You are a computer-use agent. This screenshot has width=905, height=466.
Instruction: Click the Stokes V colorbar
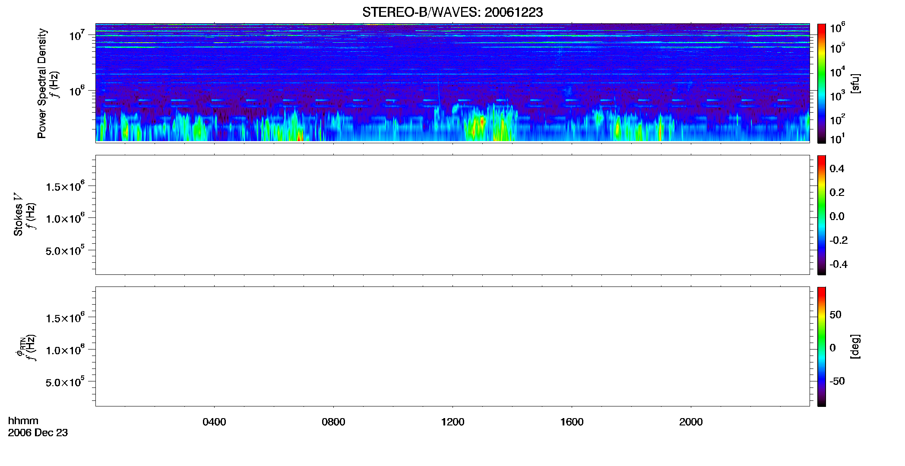click(822, 215)
